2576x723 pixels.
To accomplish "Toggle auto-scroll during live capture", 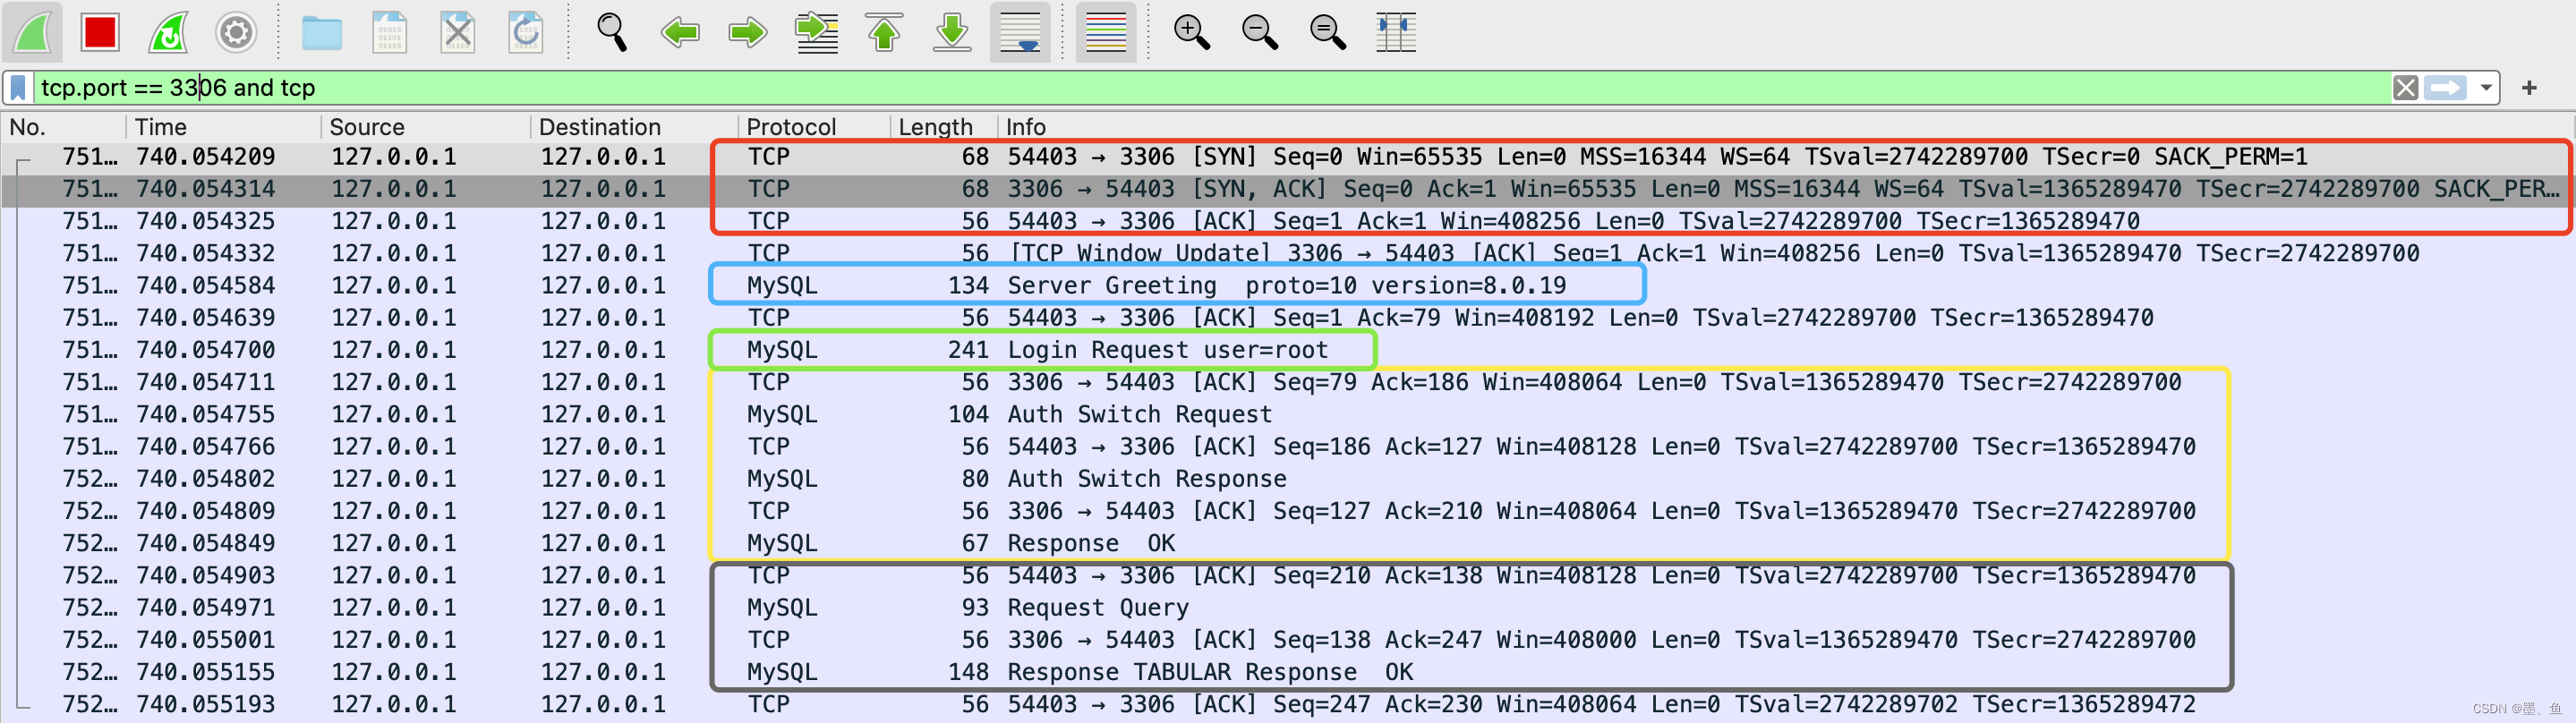I will (1020, 32).
